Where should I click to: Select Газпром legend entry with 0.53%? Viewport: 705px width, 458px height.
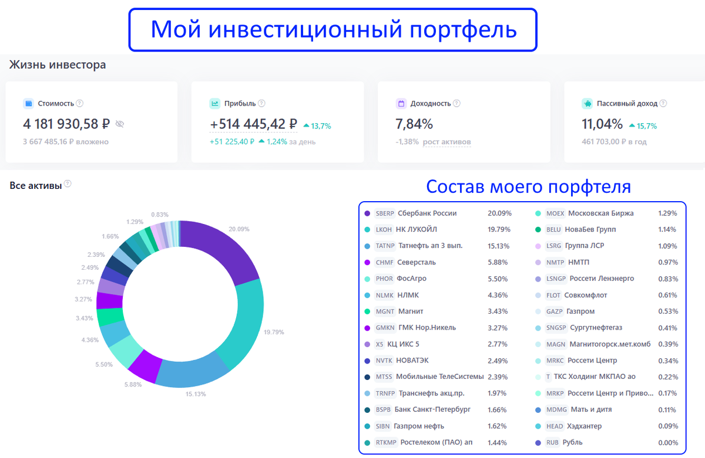pyautogui.click(x=607, y=311)
